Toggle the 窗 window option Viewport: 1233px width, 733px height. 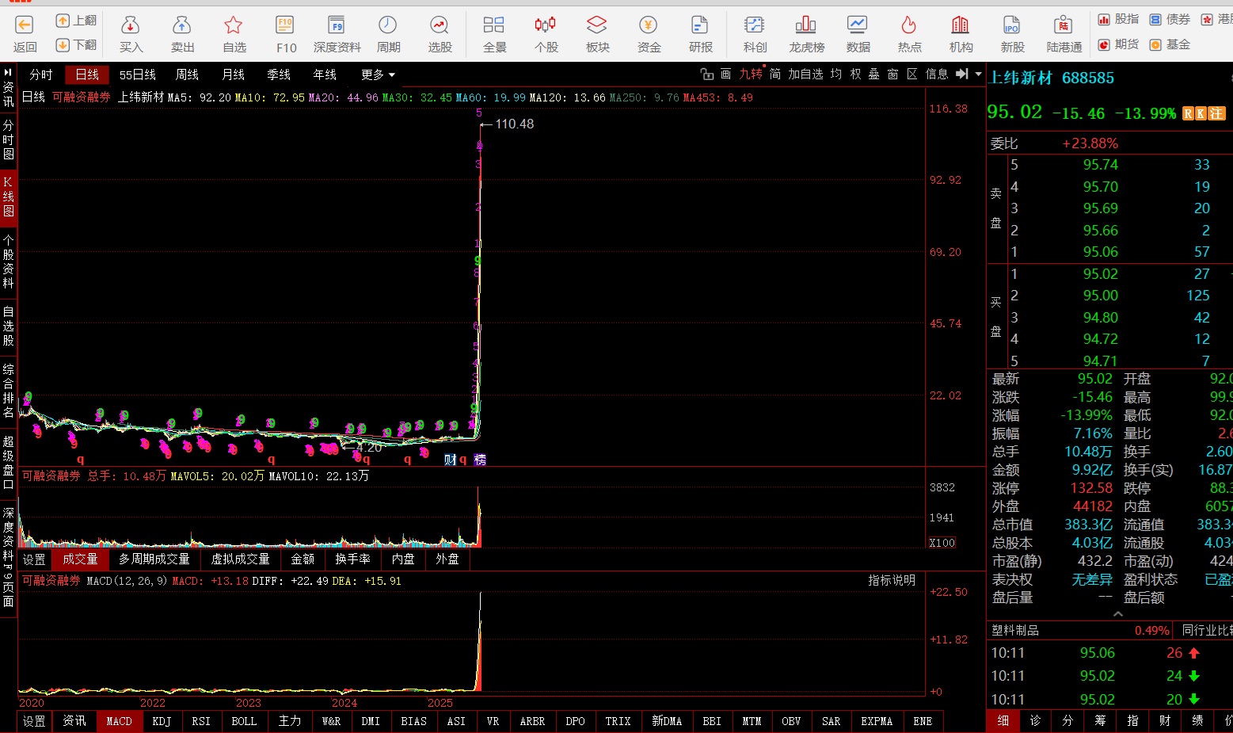(893, 74)
